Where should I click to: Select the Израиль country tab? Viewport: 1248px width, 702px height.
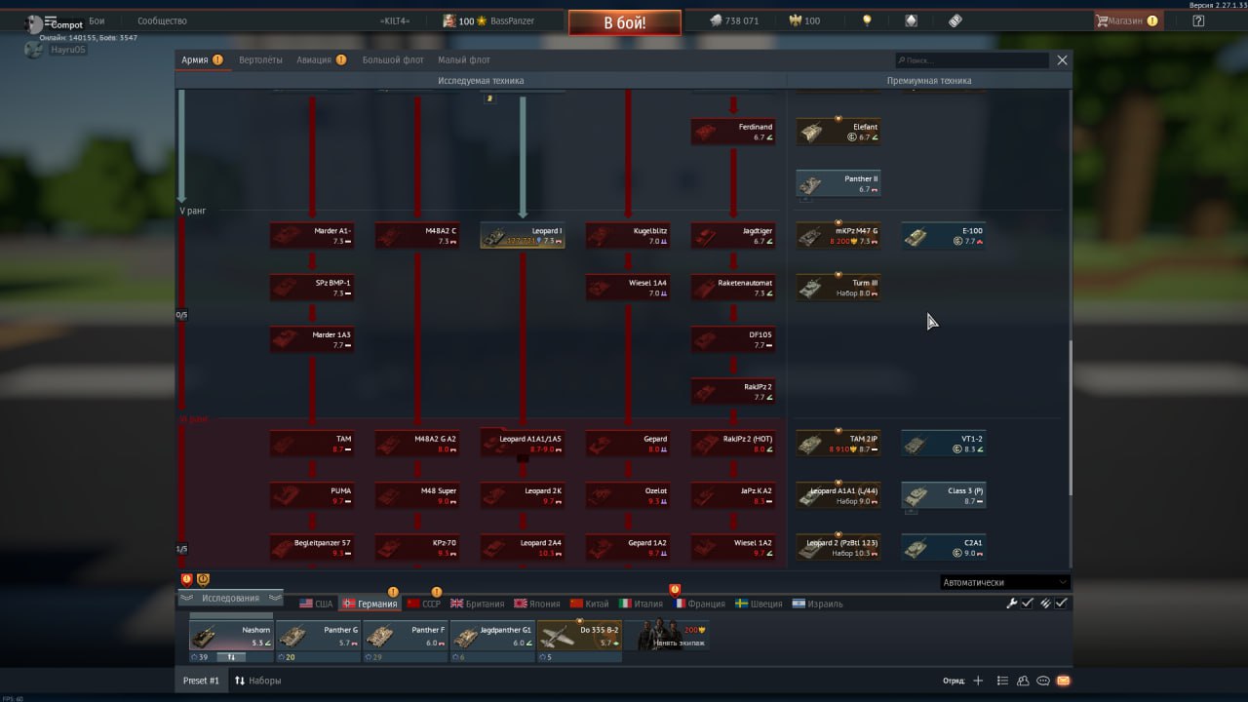coord(817,604)
